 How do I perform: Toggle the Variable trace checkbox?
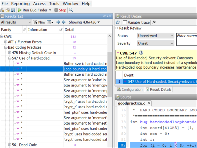point(125,22)
